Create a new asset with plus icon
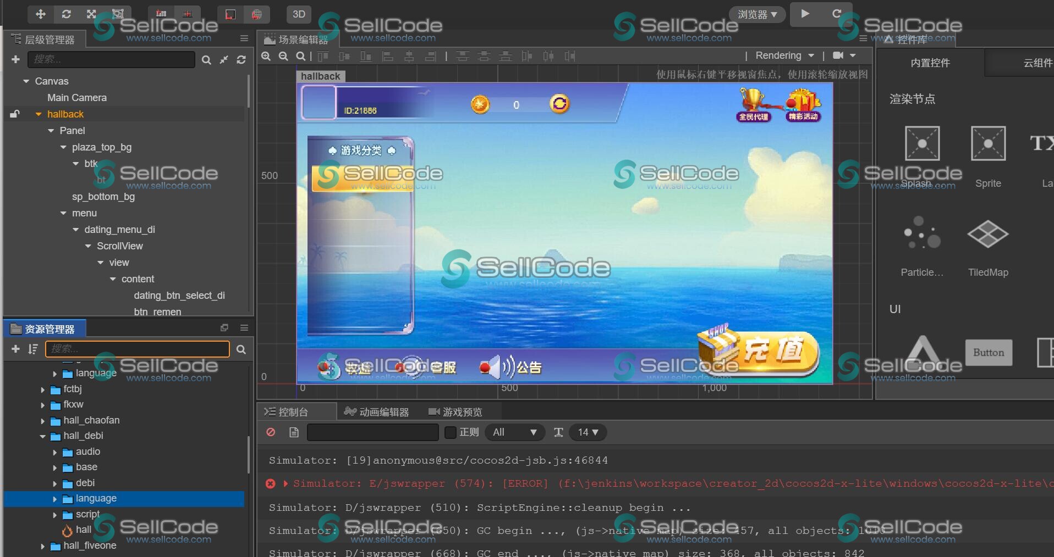1054x557 pixels. pos(15,349)
